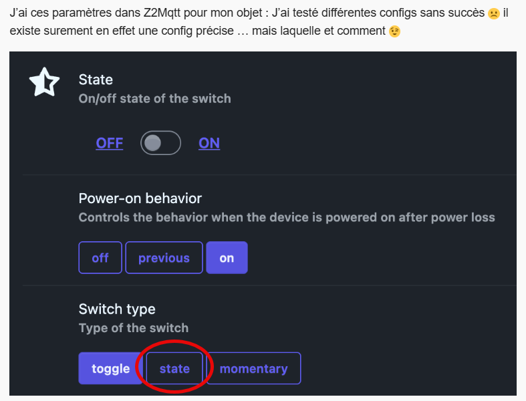The image size is (526, 401).
Task: Toggle the State on/off switch
Action: tap(160, 143)
